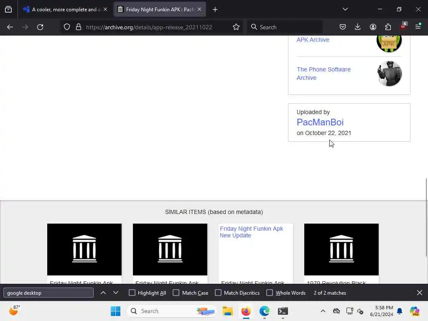
Task: Show hidden system tray icons
Action: (x=323, y=311)
